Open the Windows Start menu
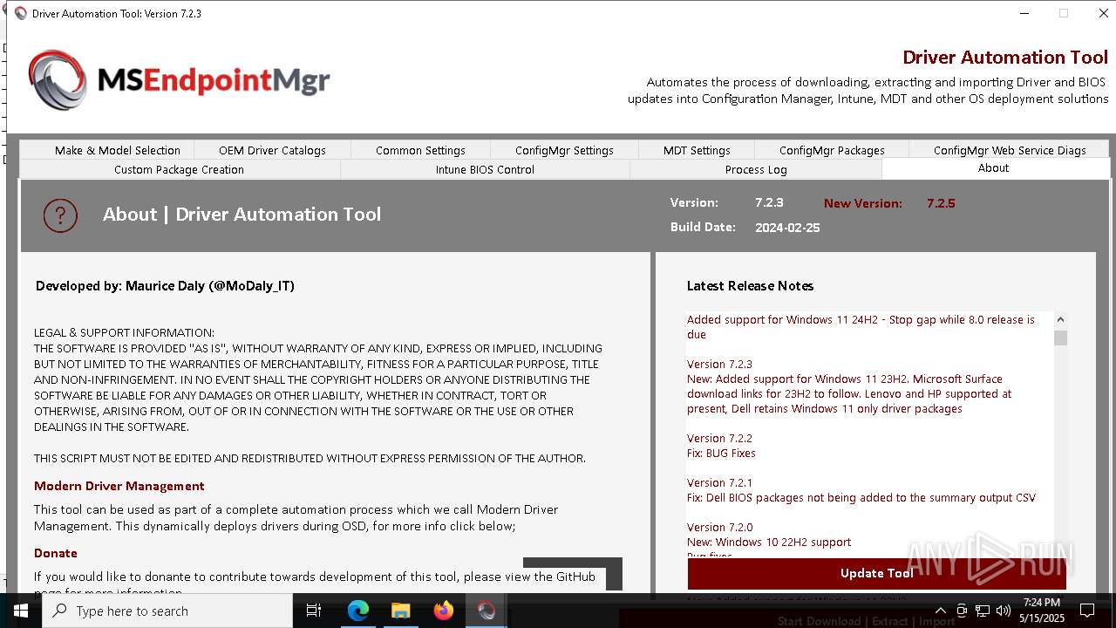1116x628 pixels. [20, 611]
